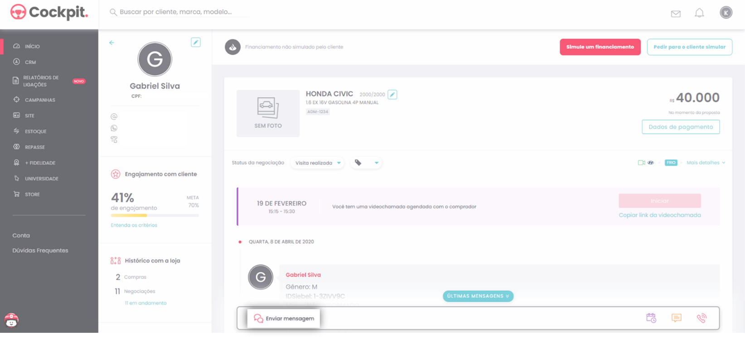Click Quarta, 8 de abril de 2020 marker
Image resolution: width=745 pixels, height=340 pixels.
pos(281,242)
